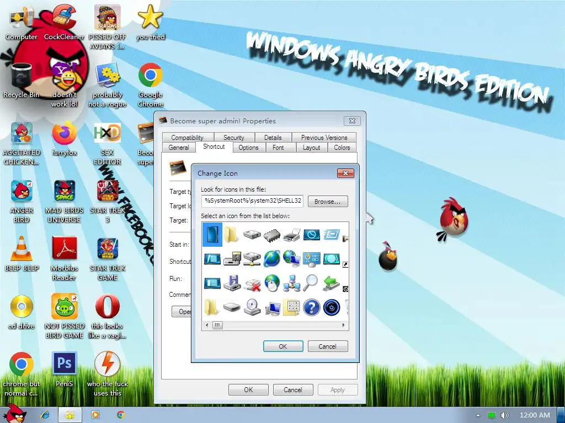The image size is (565, 423).
Task: Open the Layout tab
Action: tap(311, 148)
